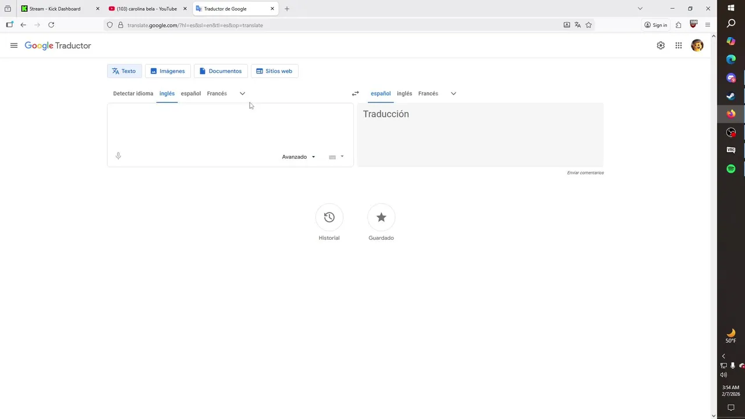The height and width of the screenshot is (419, 745).
Task: Reload the current page
Action: pos(51,25)
